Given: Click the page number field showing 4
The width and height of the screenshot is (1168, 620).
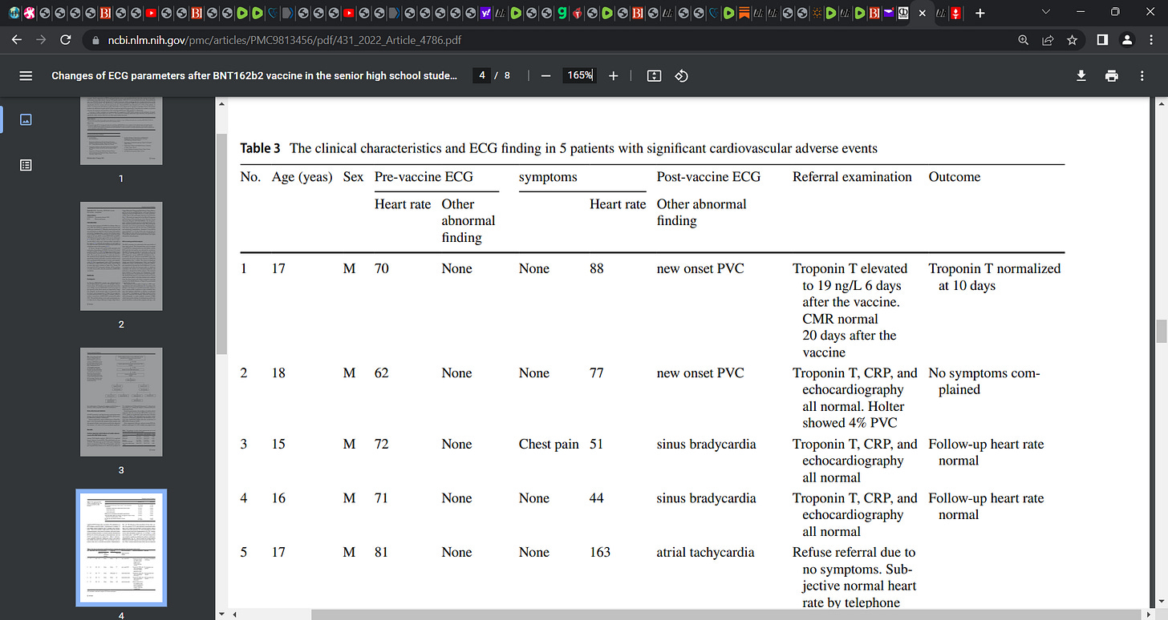Looking at the screenshot, I should (x=481, y=75).
